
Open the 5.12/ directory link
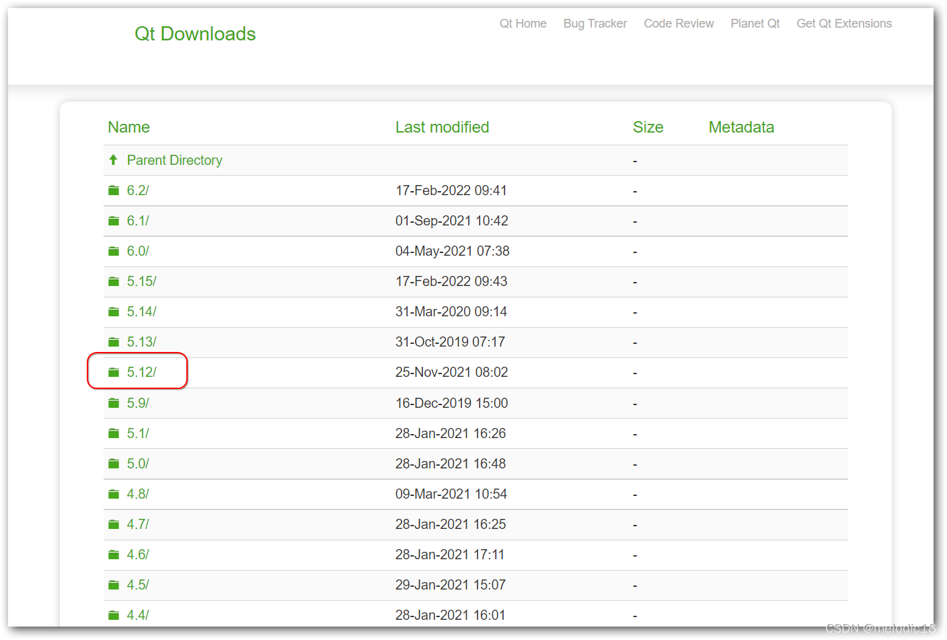tap(141, 372)
